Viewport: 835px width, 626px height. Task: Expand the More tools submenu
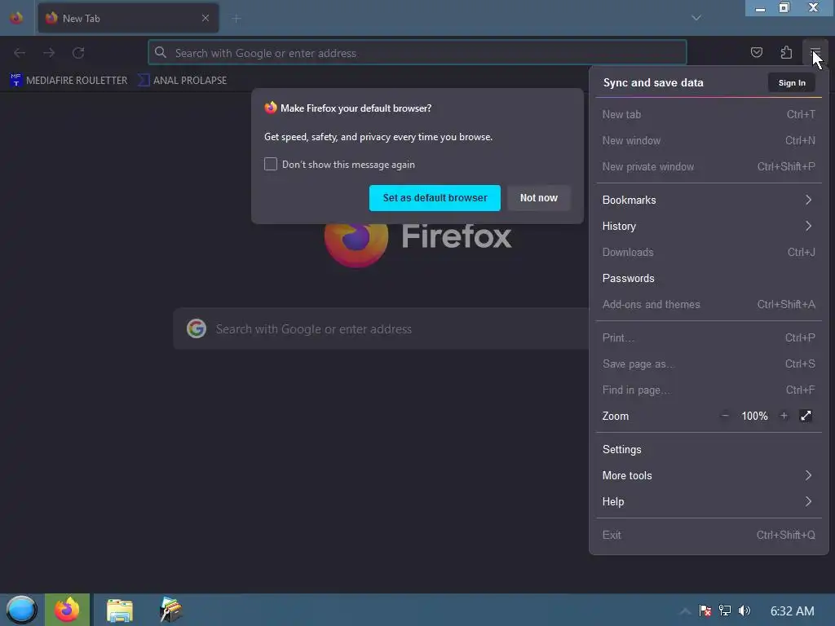pos(709,476)
